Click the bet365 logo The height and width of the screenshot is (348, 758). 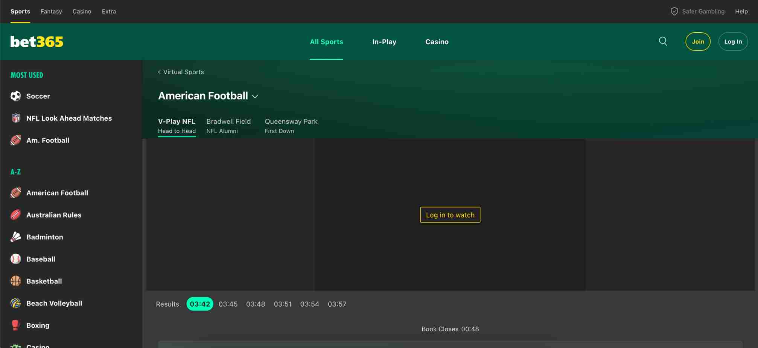(37, 42)
